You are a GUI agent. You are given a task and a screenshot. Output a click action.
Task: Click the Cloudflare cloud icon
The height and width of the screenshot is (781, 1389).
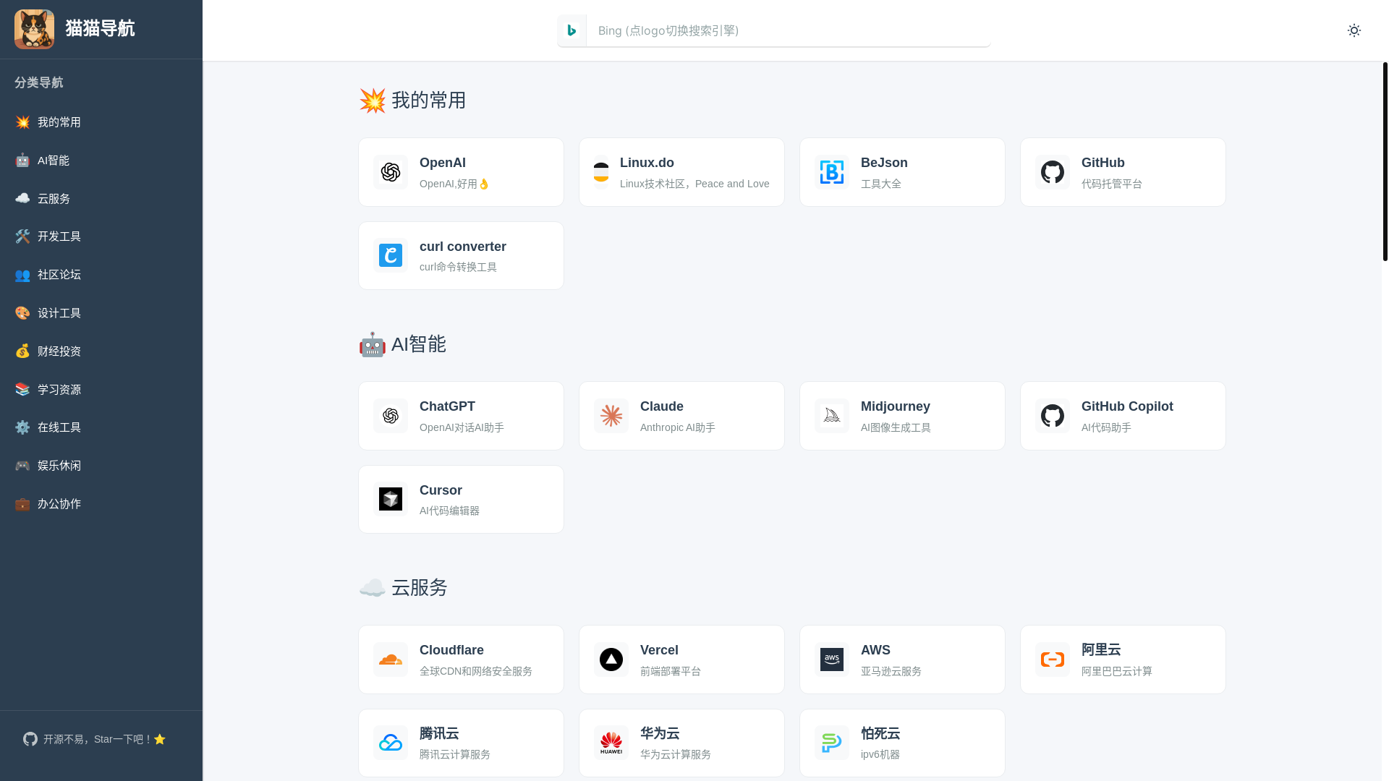391,660
